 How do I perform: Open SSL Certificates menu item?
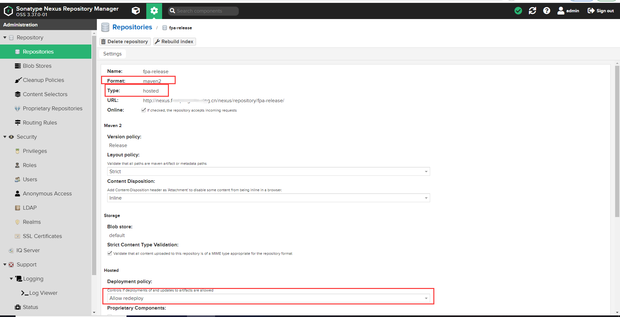coord(46,236)
